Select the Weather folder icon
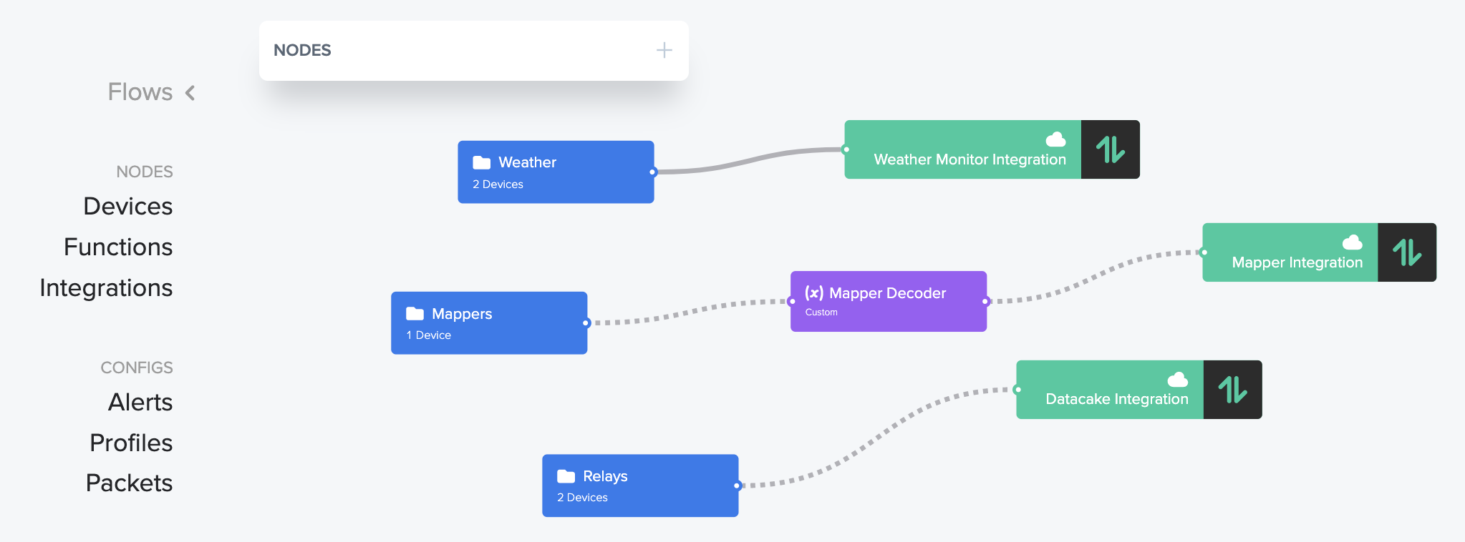 coord(482,162)
